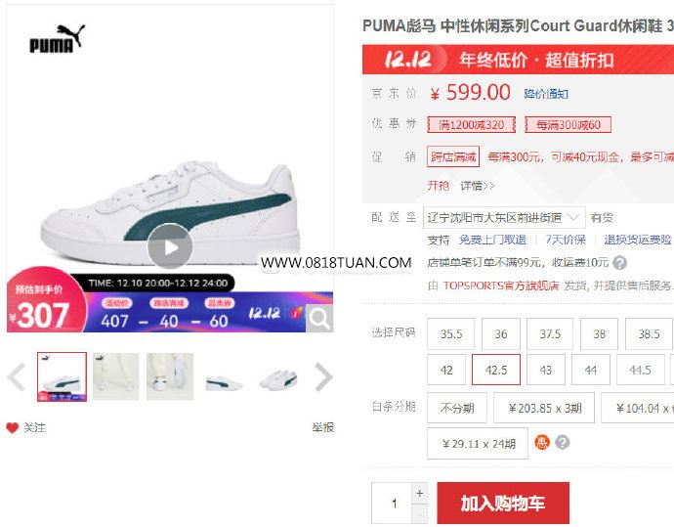Click the orange 惠 installment discount icon
The width and height of the screenshot is (674, 527).
tap(541, 442)
